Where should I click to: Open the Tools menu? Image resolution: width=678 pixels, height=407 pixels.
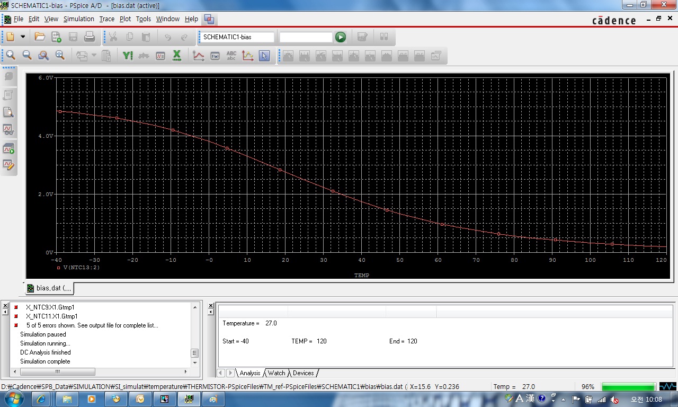click(x=144, y=19)
